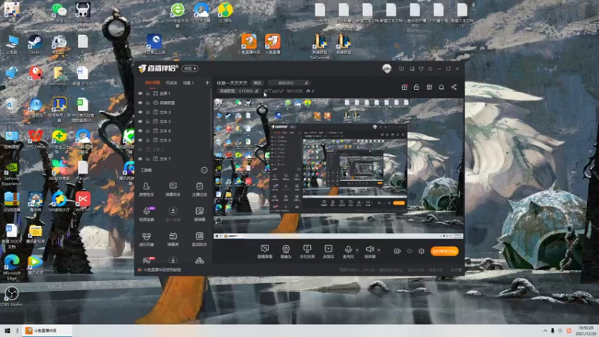Viewport: 599px width, 337px height.
Task: Click the orange start streaming button
Action: coord(444,252)
